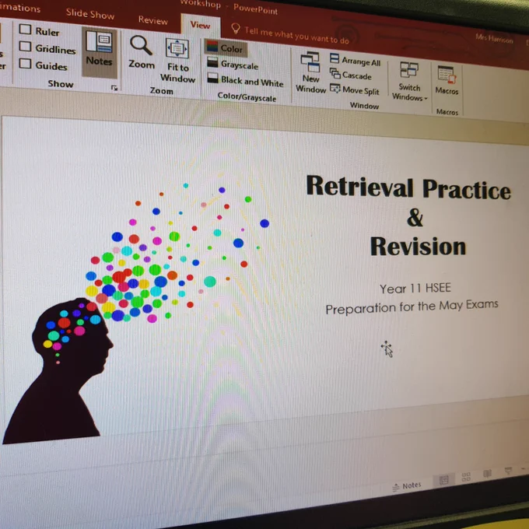Click the Move Split command
Screen dimensions: 529x529
(x=354, y=90)
